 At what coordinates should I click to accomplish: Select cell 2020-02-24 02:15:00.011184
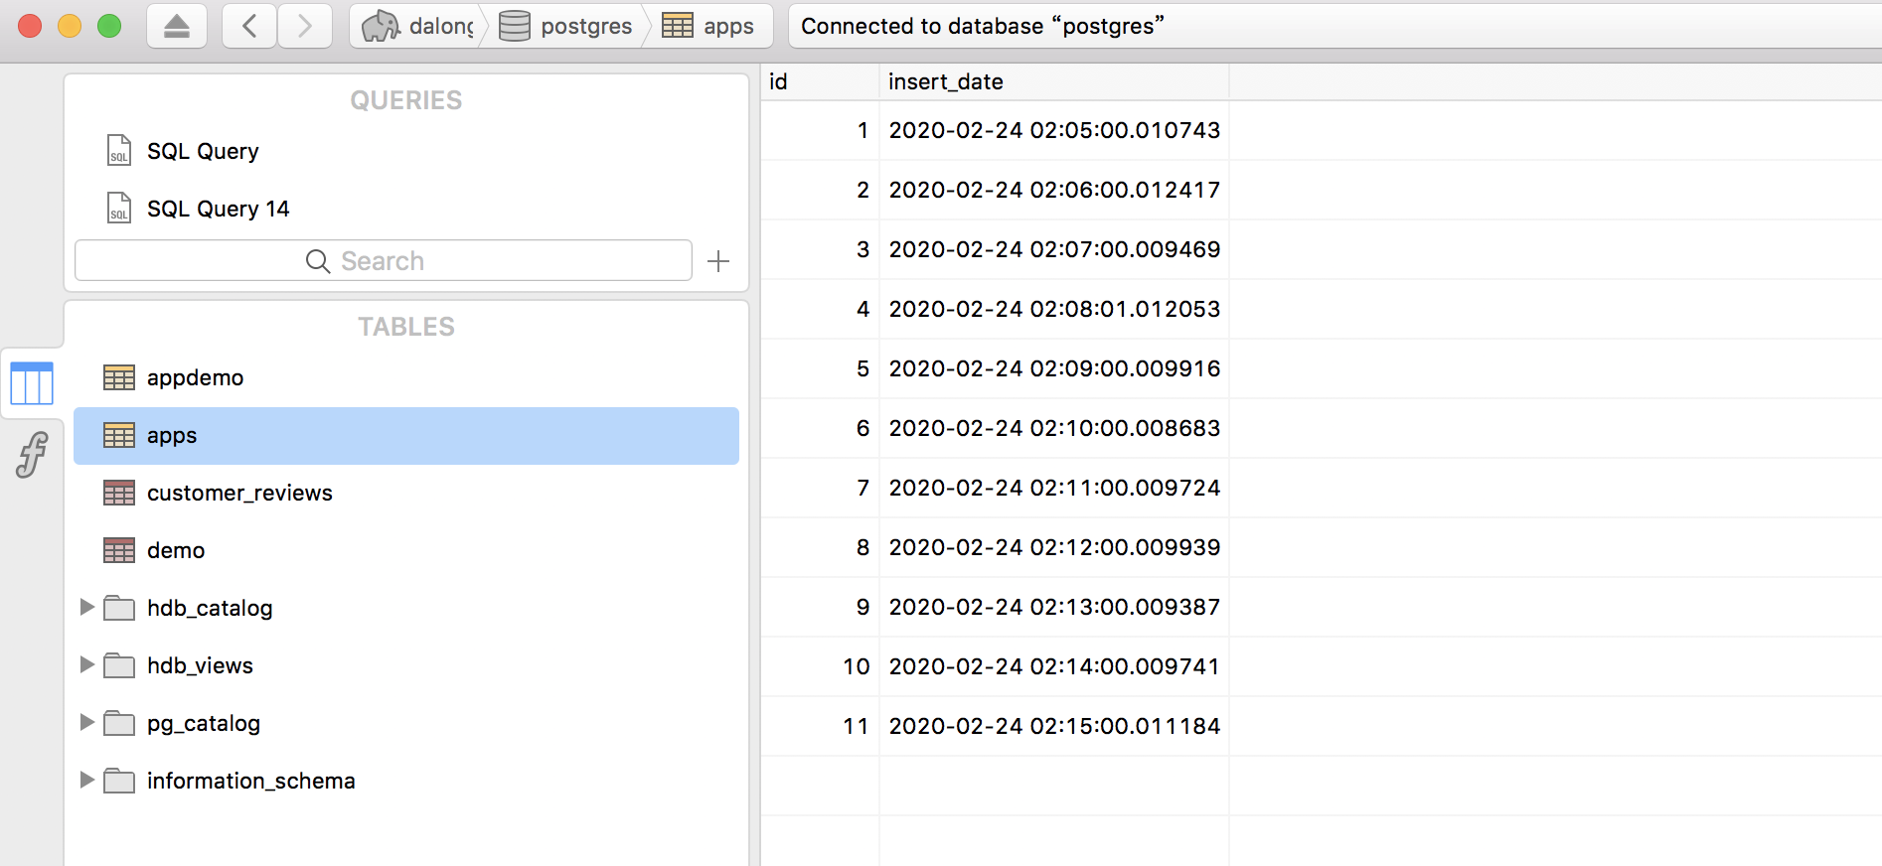(x=1054, y=726)
